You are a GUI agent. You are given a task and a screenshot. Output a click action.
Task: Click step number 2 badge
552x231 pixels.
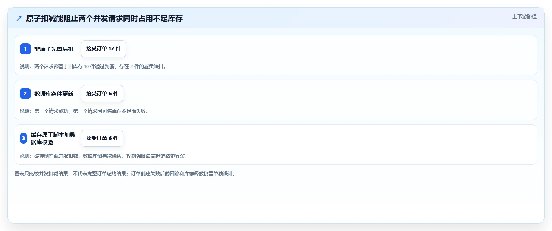25,94
